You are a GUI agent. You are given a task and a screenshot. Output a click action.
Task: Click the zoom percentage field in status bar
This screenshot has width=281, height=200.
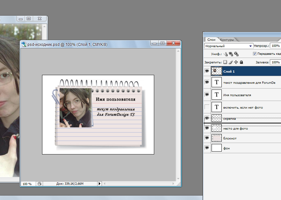(x=27, y=184)
